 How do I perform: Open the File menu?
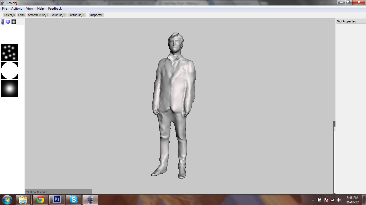point(5,9)
